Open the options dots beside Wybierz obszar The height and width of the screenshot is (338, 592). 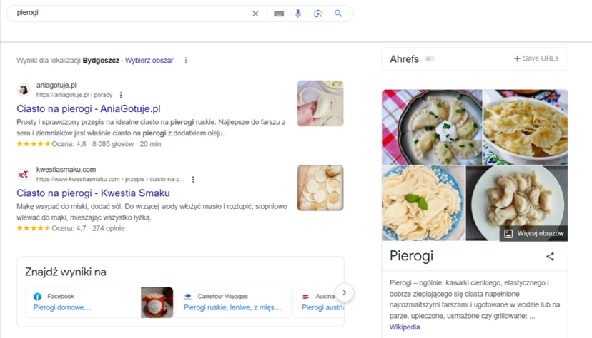(x=186, y=60)
